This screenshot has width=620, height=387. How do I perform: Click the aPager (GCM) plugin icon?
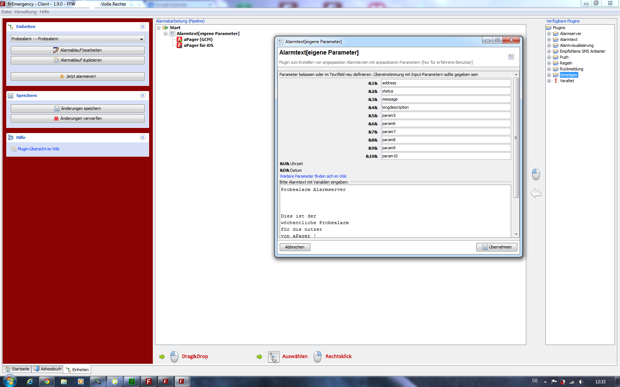pos(179,39)
